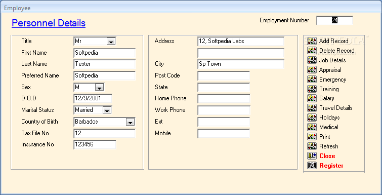Click the Close door icon
This screenshot has height=195, width=382.
(x=312, y=156)
